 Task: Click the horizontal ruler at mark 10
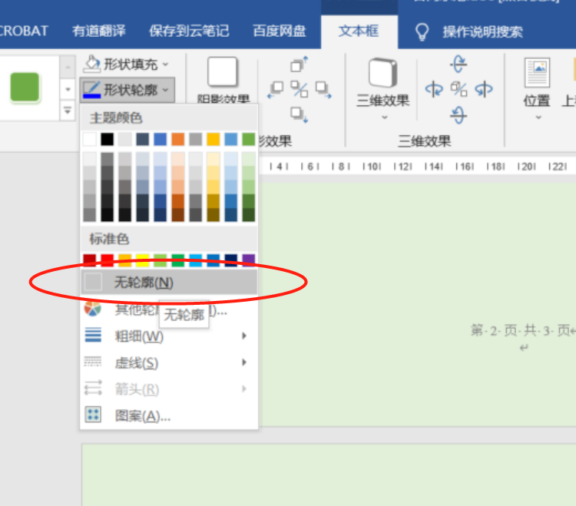[x=372, y=167]
